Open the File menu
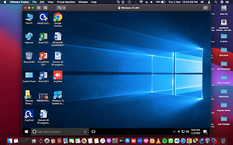 coord(34,2)
